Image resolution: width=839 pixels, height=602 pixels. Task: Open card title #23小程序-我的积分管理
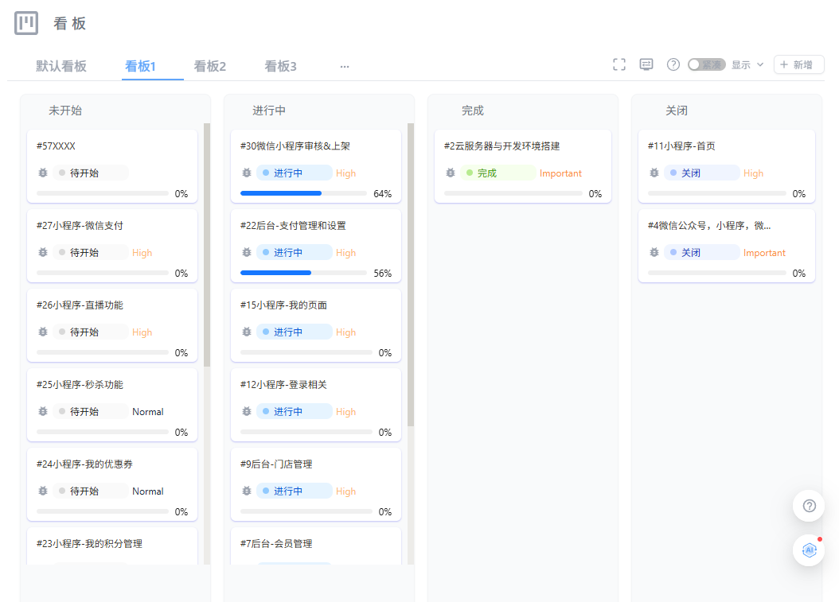coord(89,544)
